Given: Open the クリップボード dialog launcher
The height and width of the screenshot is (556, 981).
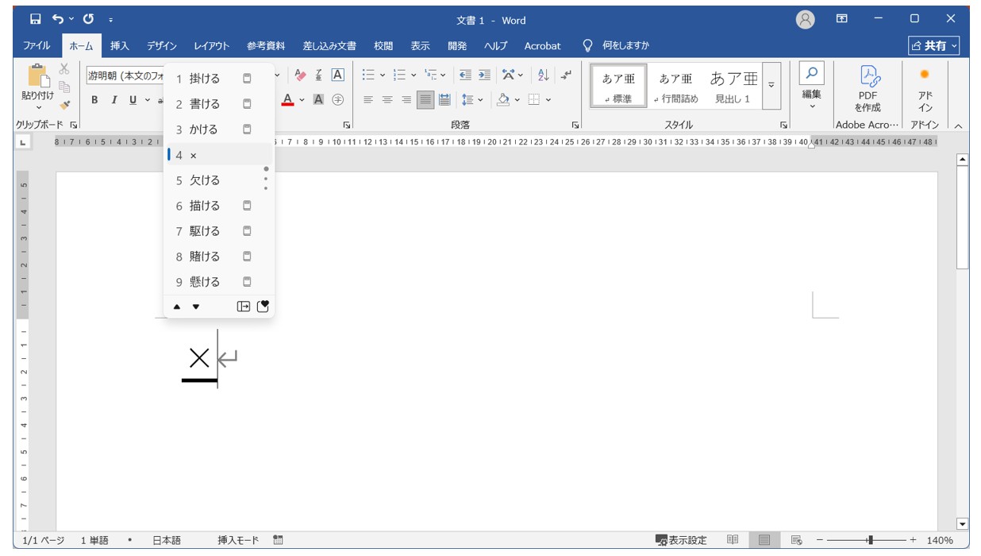Looking at the screenshot, I should pyautogui.click(x=74, y=125).
